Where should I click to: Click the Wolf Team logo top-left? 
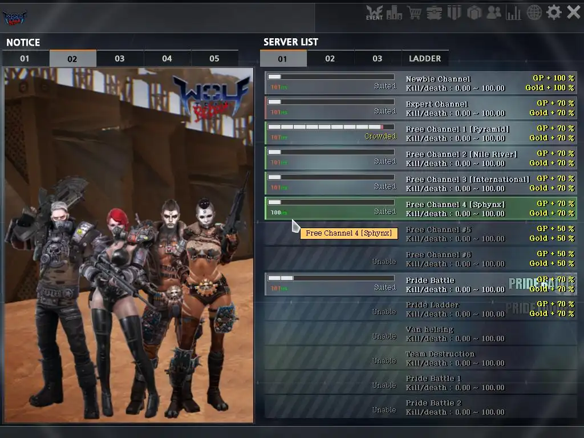tap(15, 18)
